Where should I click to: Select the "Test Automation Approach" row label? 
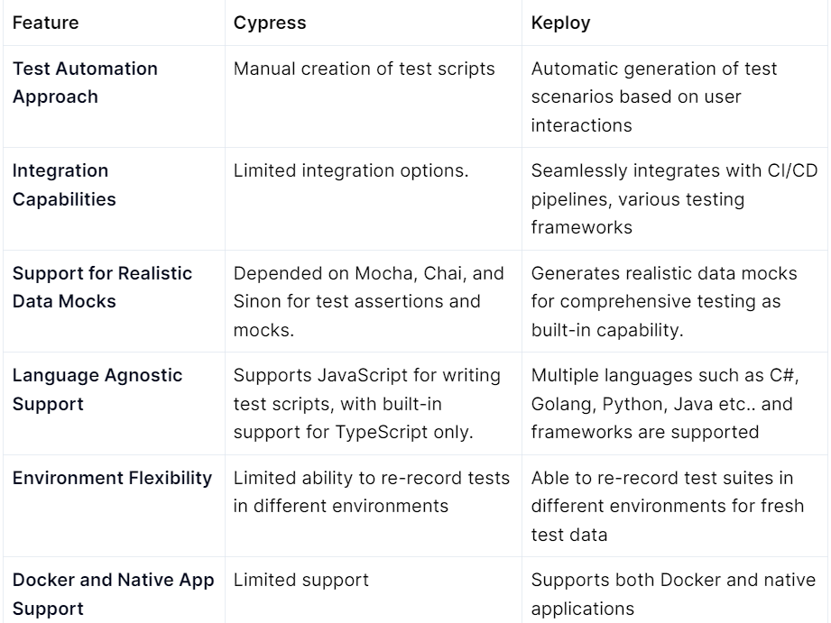85,83
